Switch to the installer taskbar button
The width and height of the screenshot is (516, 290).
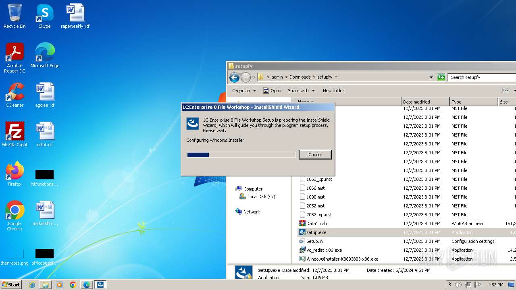(100, 285)
